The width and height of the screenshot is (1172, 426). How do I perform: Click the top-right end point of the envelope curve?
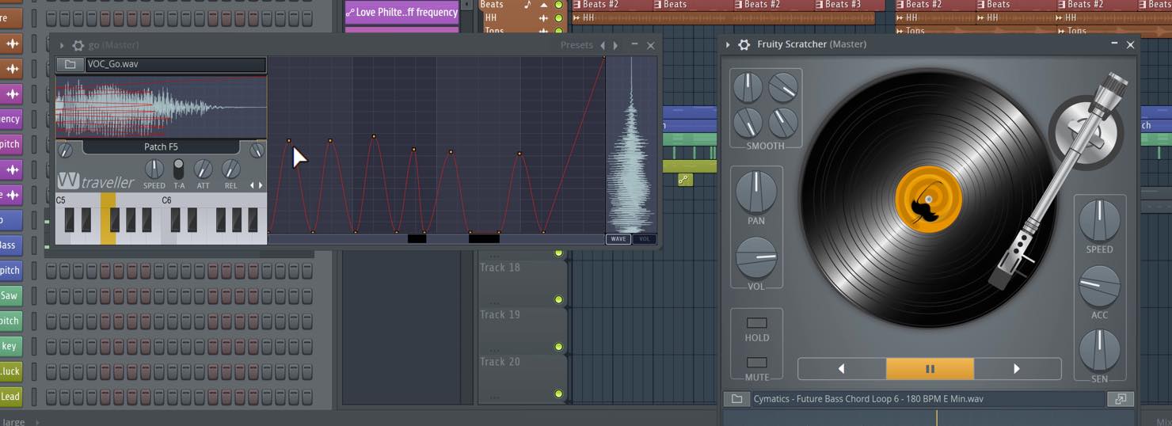604,57
